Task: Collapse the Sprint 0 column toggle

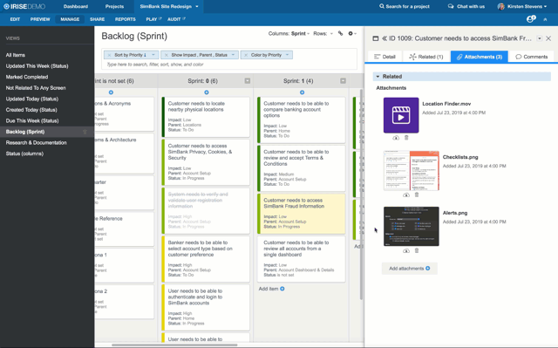Action: tap(248, 81)
